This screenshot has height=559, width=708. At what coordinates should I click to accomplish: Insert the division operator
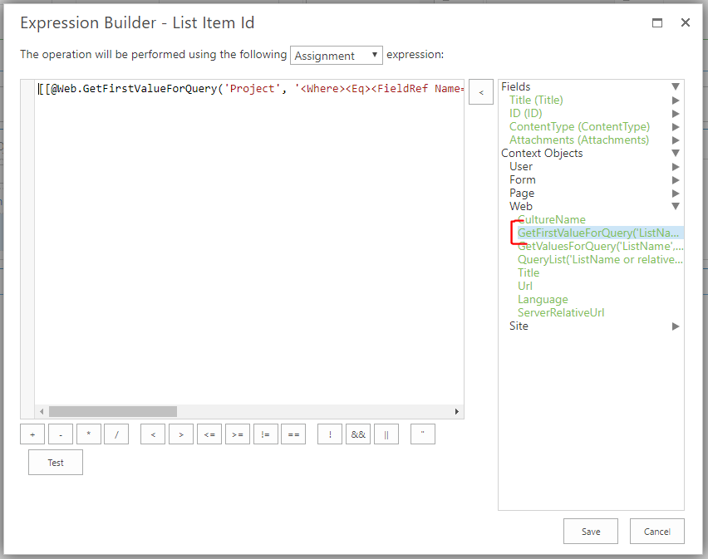pos(116,434)
